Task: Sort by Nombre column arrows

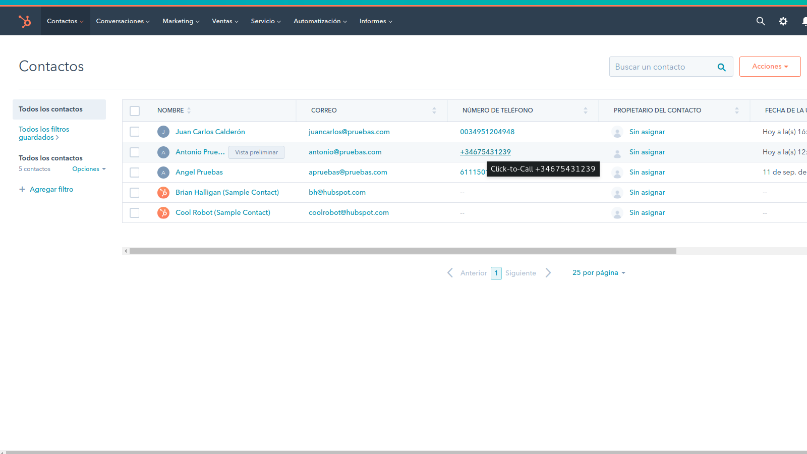Action: (x=189, y=110)
